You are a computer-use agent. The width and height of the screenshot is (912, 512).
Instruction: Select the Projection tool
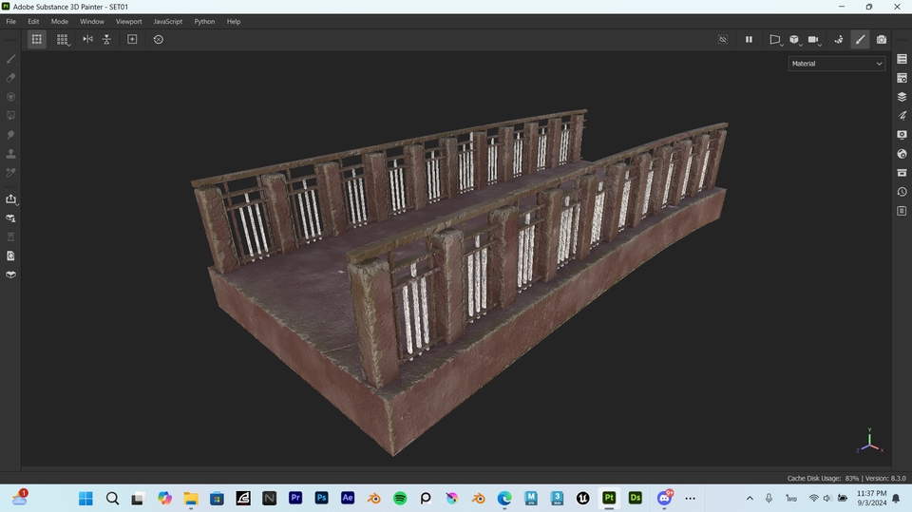pyautogui.click(x=10, y=97)
